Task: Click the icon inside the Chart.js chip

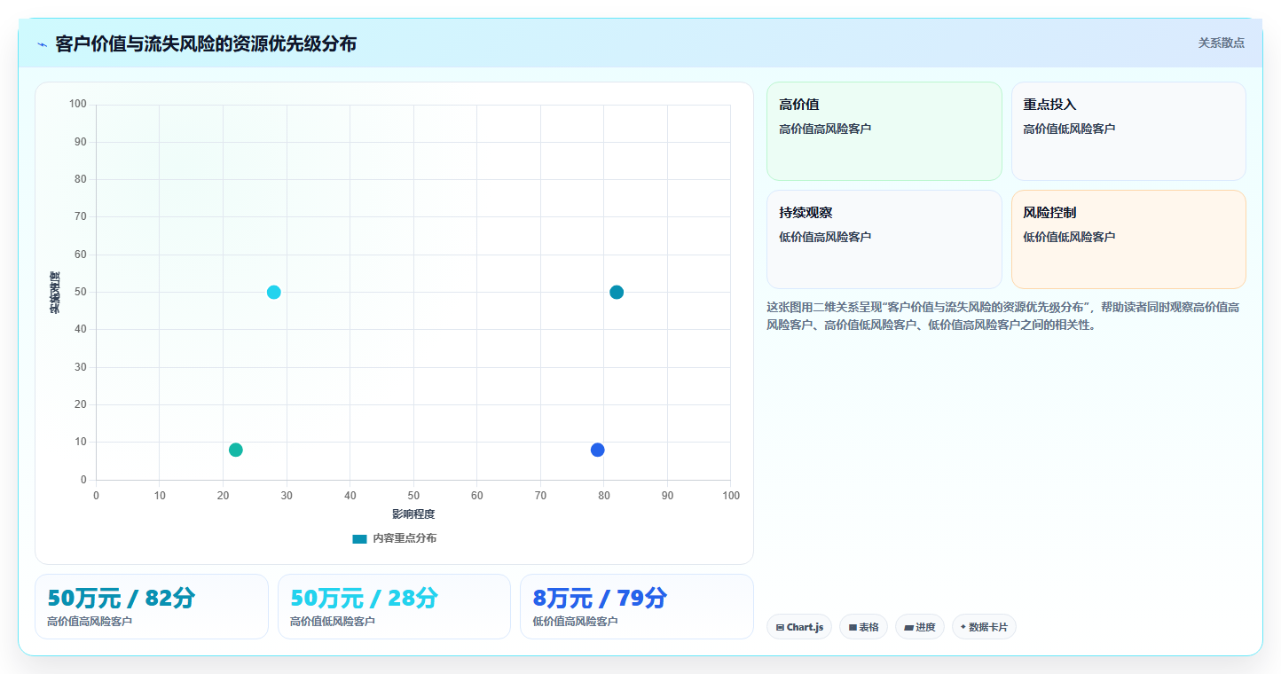Action: pos(780,627)
